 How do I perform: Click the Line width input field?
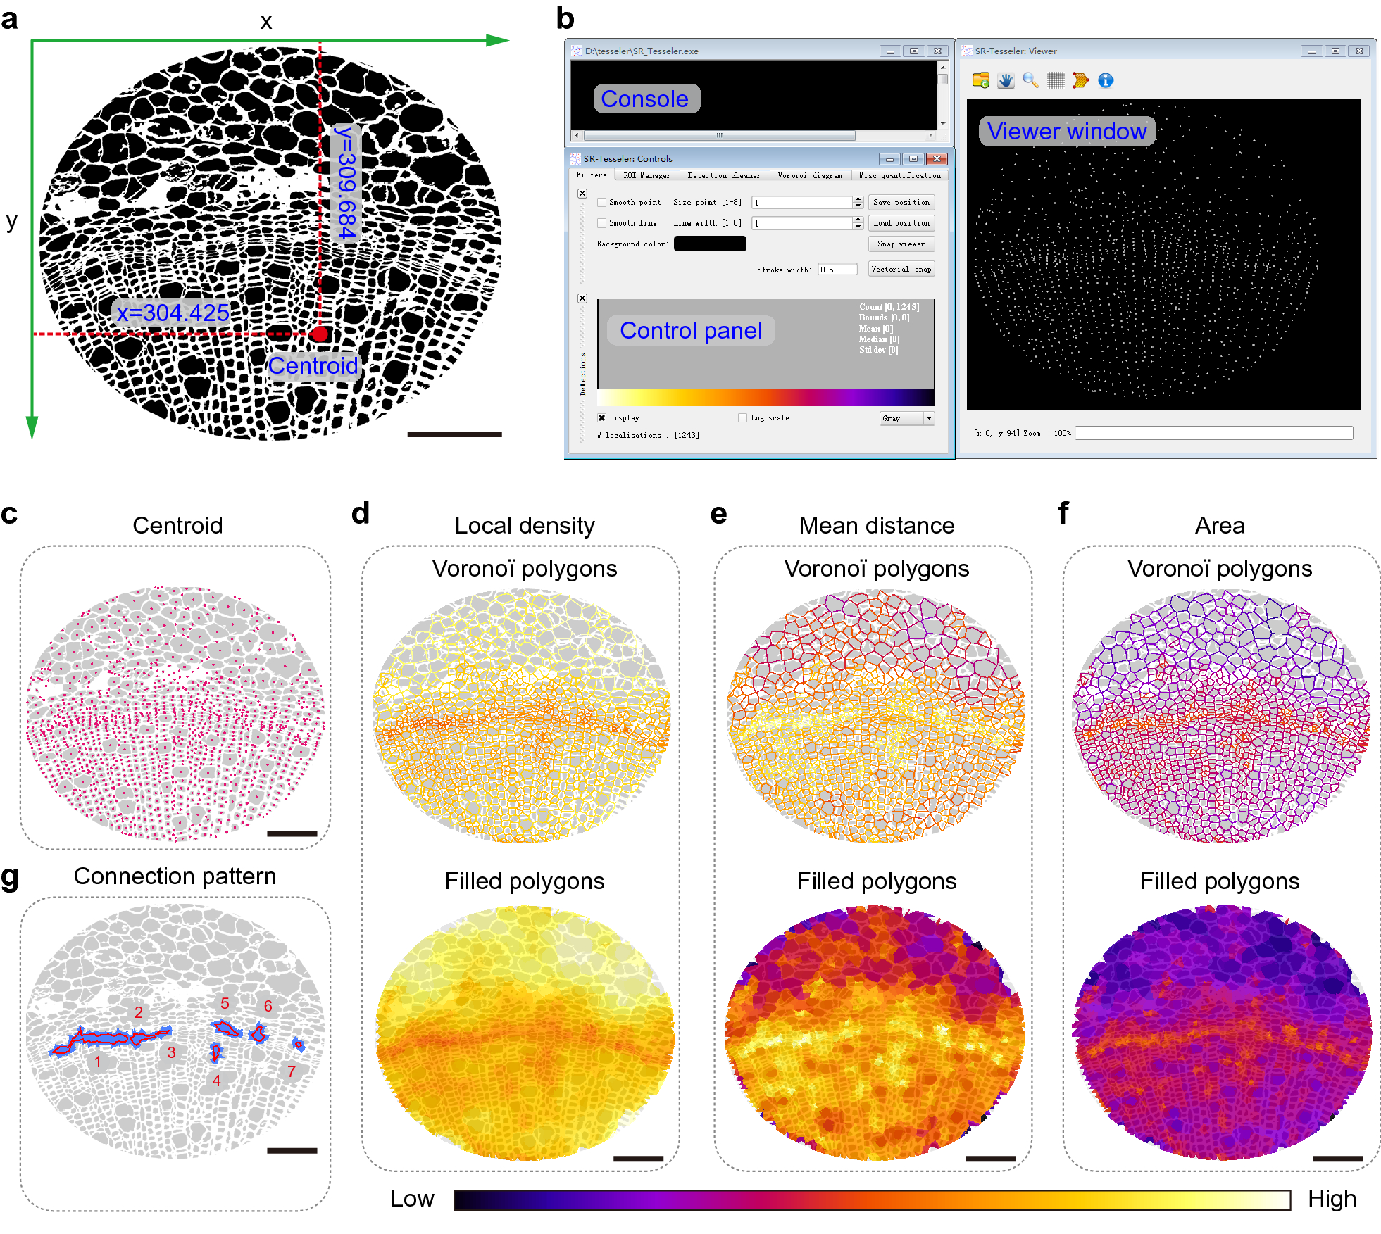pyautogui.click(x=802, y=223)
